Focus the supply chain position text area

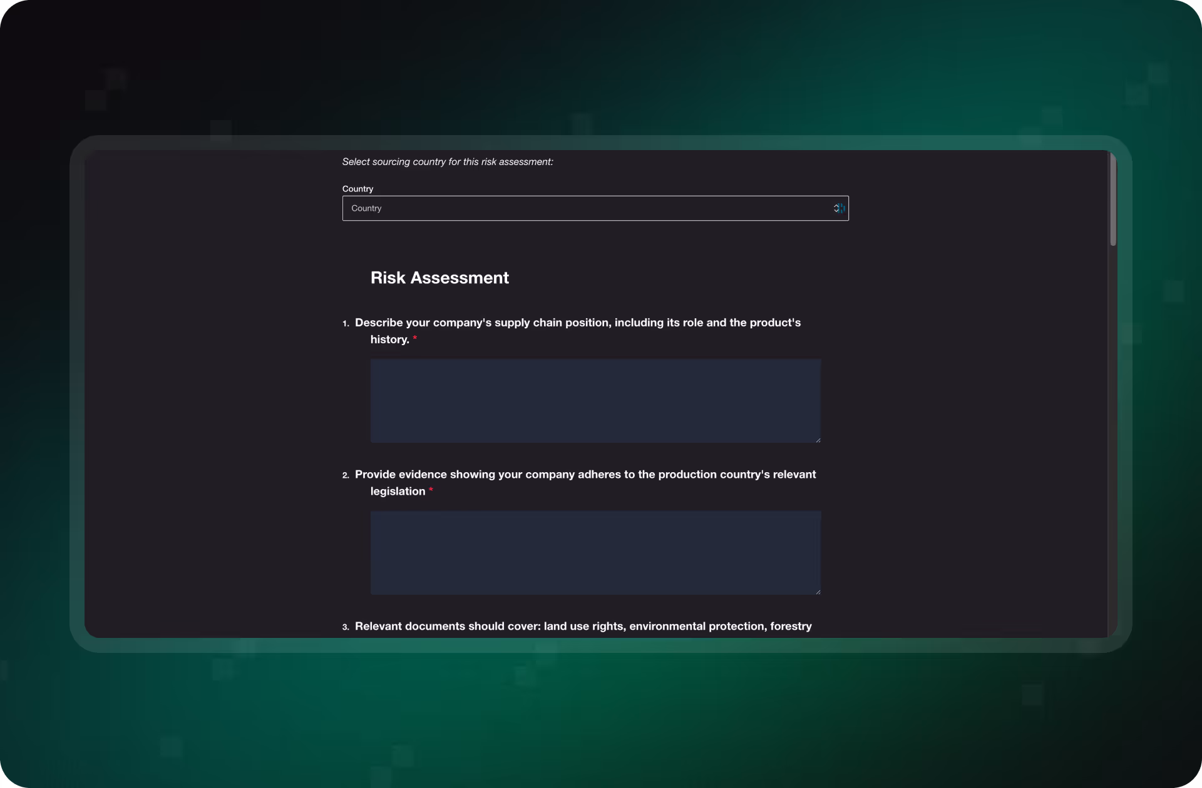[x=595, y=400]
